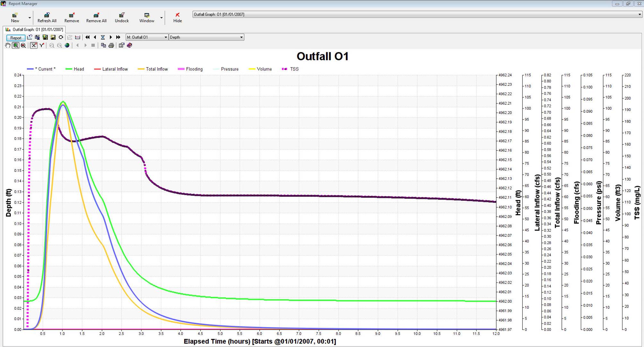Click the print graph icon
644x347 pixels.
(x=111, y=45)
